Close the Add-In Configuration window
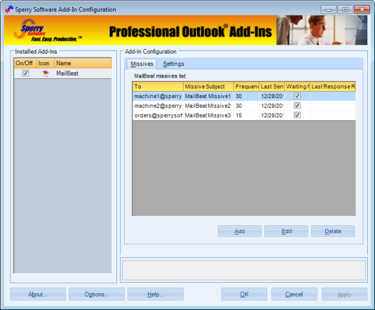Screen dimensions: 375x310 pyautogui.click(x=362, y=10)
